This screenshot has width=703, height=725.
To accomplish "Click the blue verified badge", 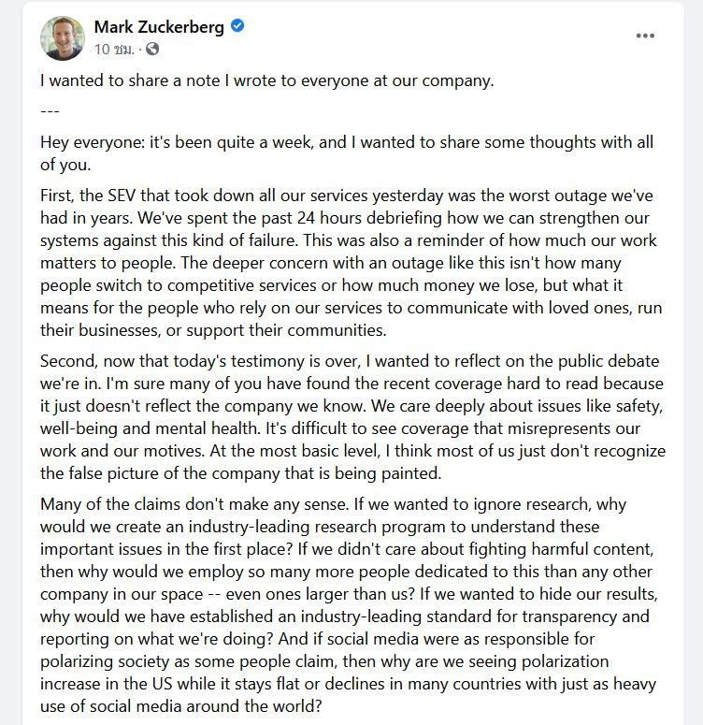I will pos(238,27).
